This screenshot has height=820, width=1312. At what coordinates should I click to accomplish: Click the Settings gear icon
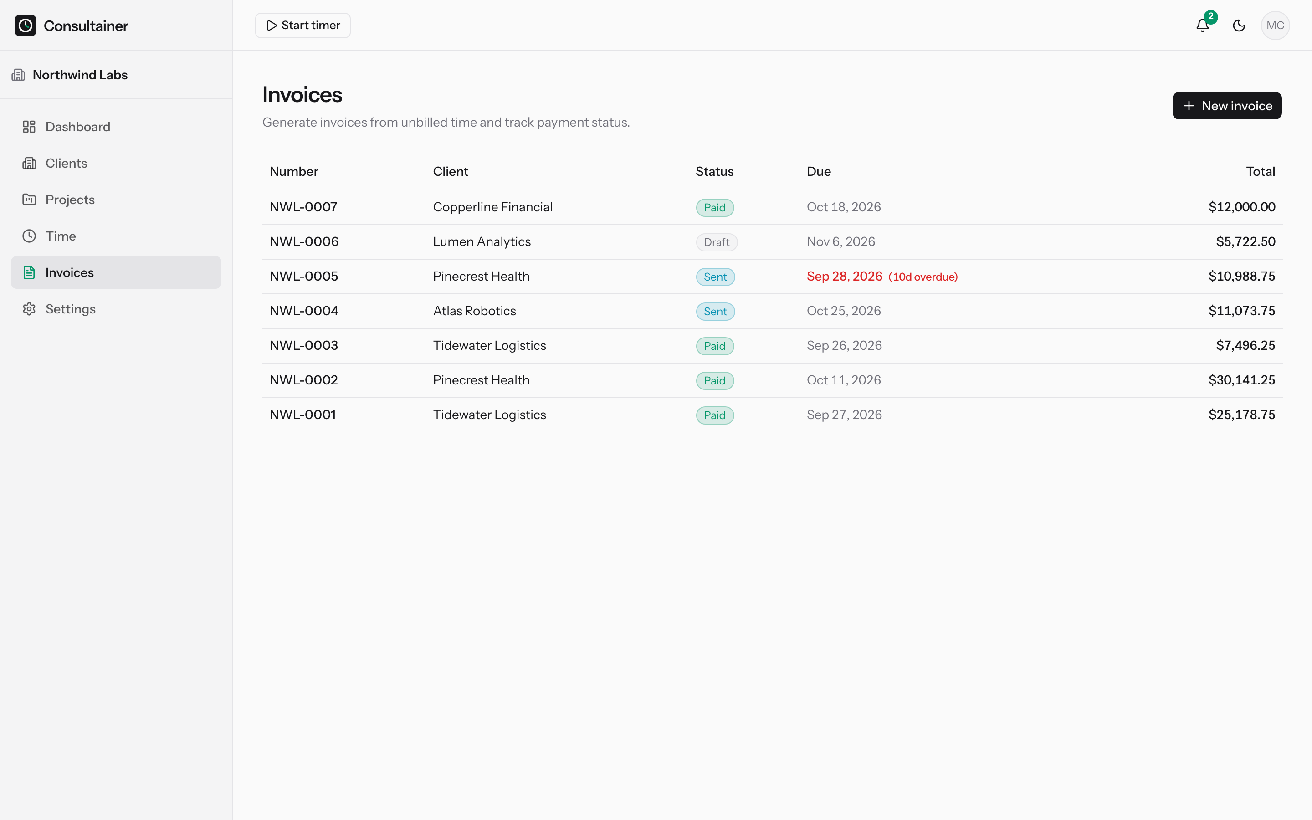29,309
